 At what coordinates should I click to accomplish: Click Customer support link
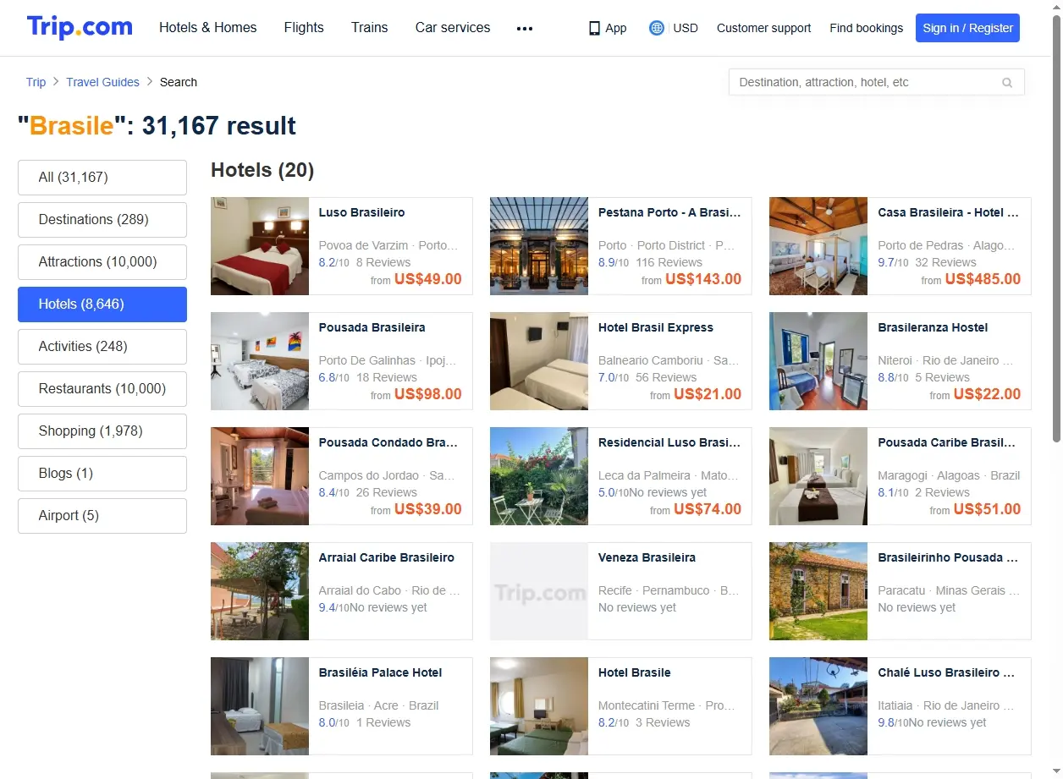click(x=763, y=28)
